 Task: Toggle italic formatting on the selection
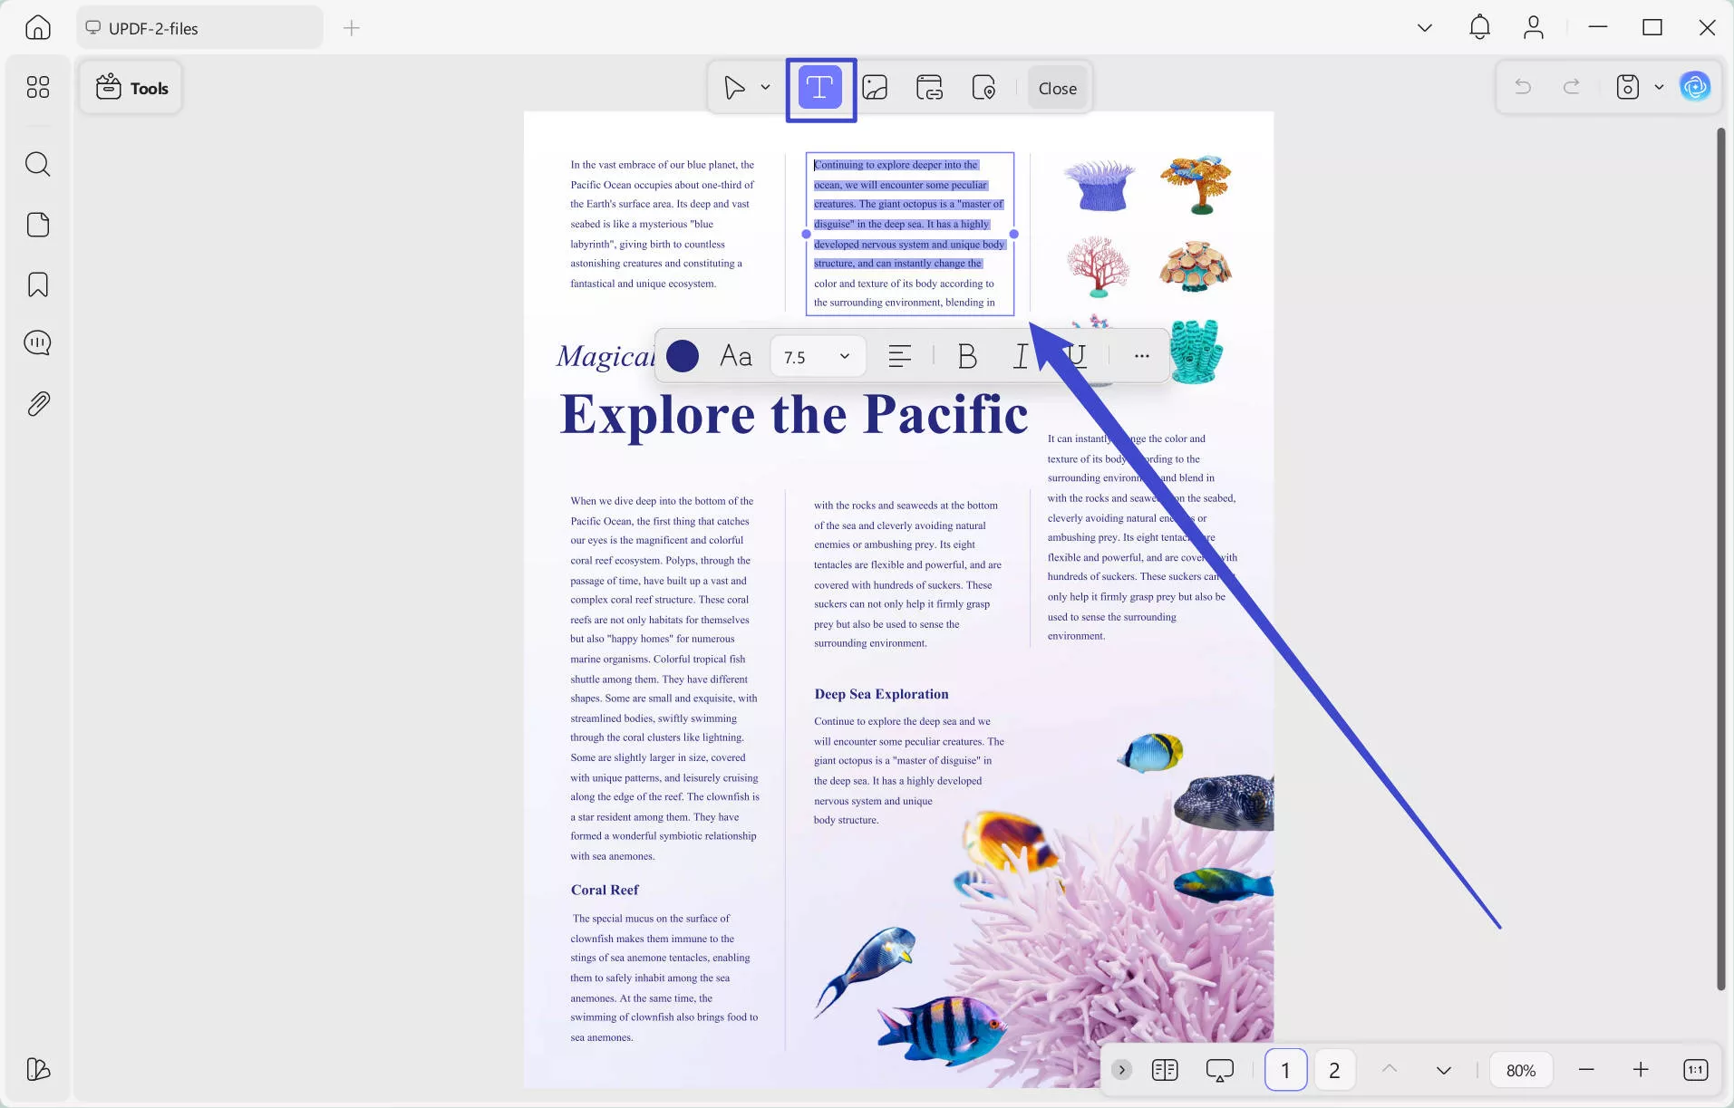1021,356
